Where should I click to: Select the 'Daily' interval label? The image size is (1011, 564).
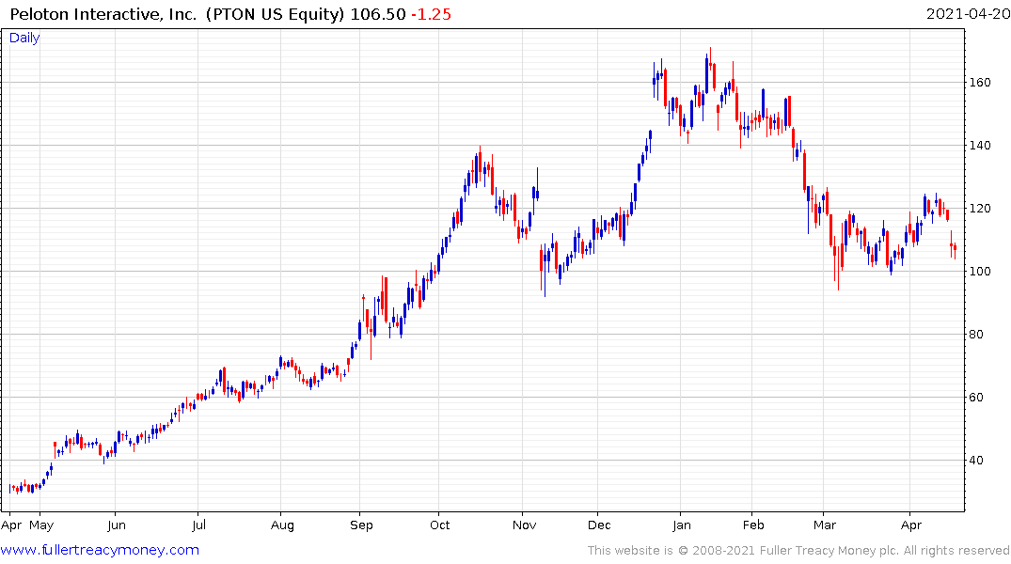[x=24, y=38]
